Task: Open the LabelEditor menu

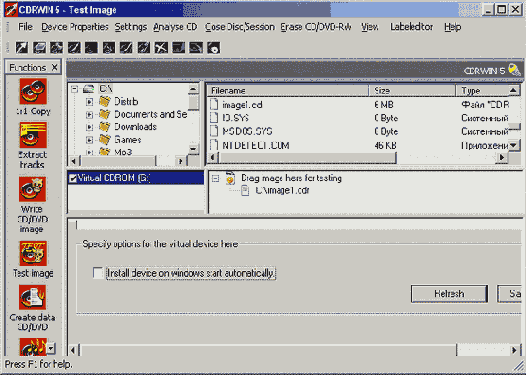Action: click(411, 27)
